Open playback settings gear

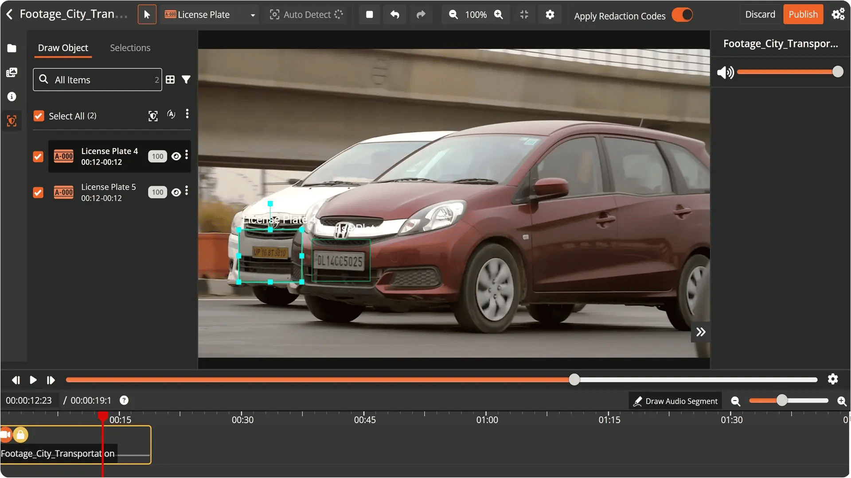[833, 379]
